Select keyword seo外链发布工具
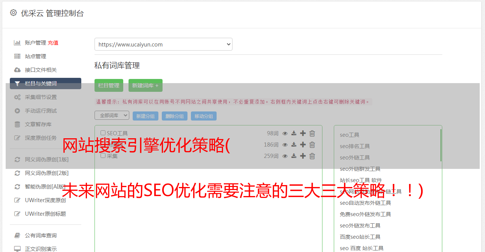Screen dimensions: 485x252 pyautogui.click(x=360, y=226)
